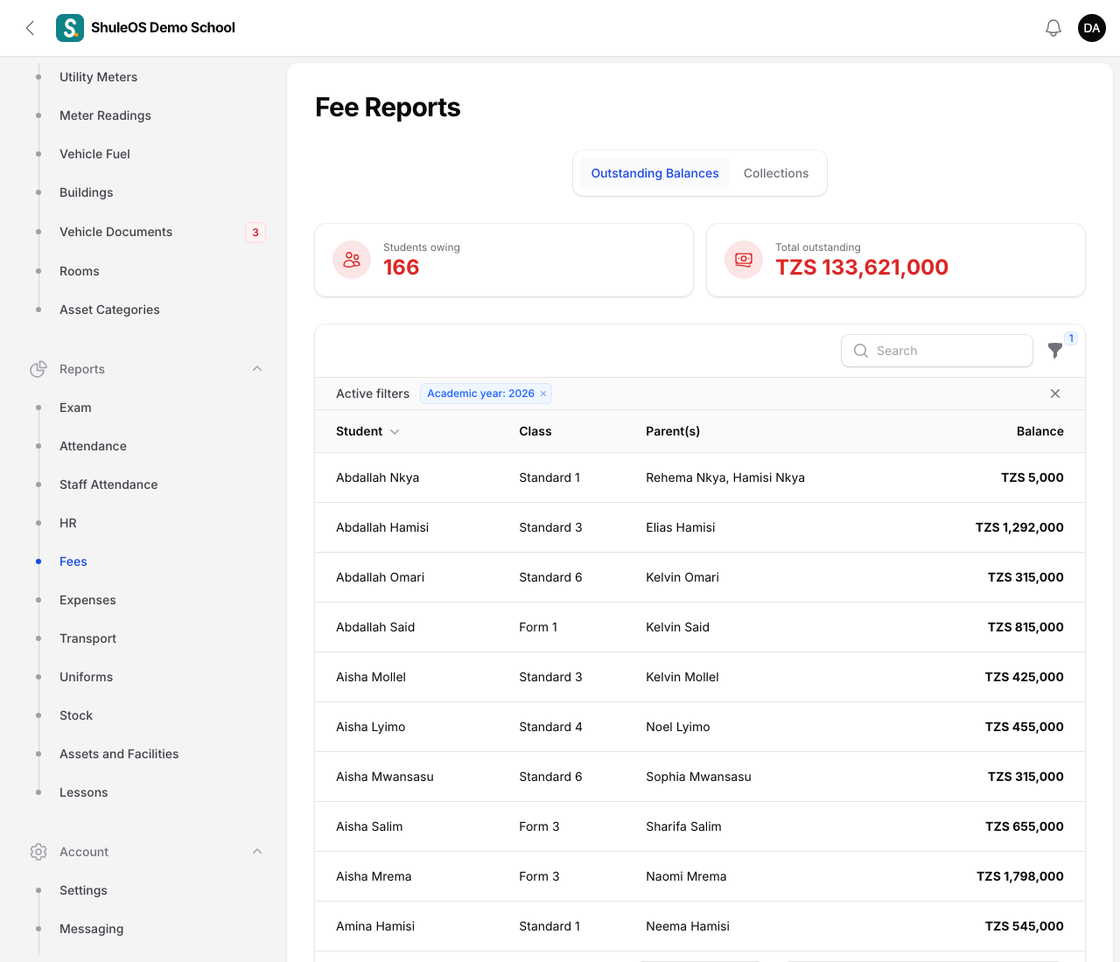Select the Fees report item
Viewport: 1120px width, 962px height.
[x=73, y=561]
